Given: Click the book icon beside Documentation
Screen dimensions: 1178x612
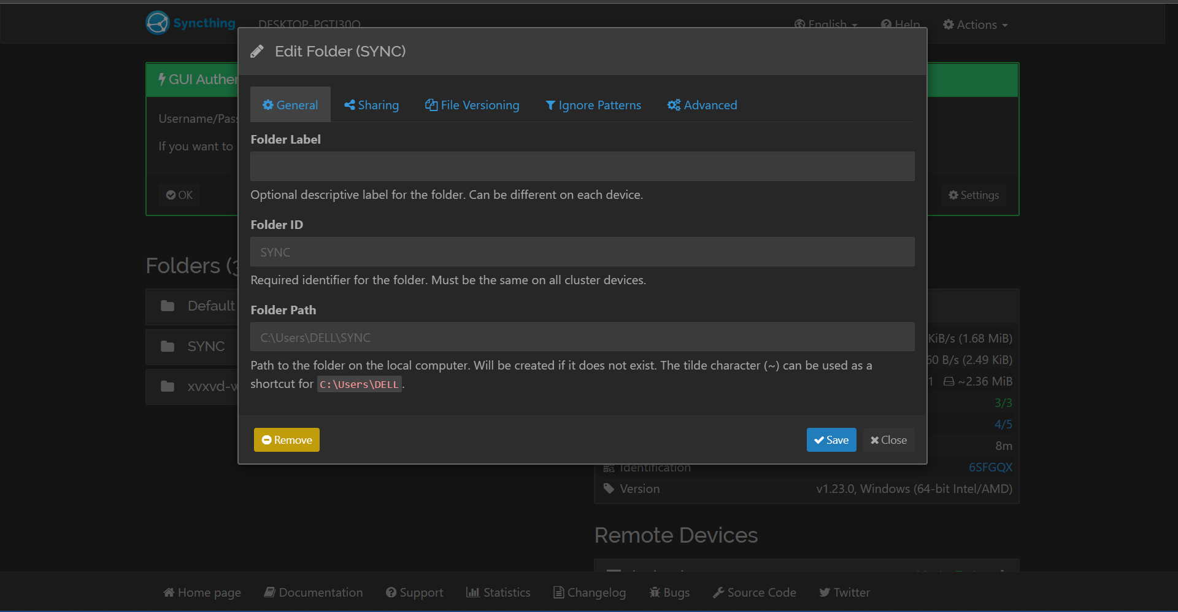Looking at the screenshot, I should (x=270, y=592).
